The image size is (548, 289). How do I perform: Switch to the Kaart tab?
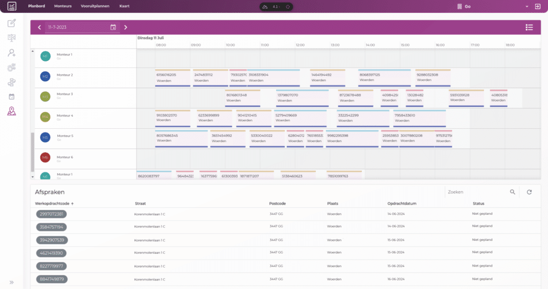click(124, 6)
